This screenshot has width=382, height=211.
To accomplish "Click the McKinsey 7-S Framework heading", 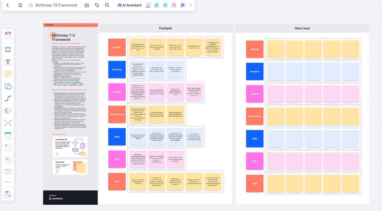I will coord(63,38).
